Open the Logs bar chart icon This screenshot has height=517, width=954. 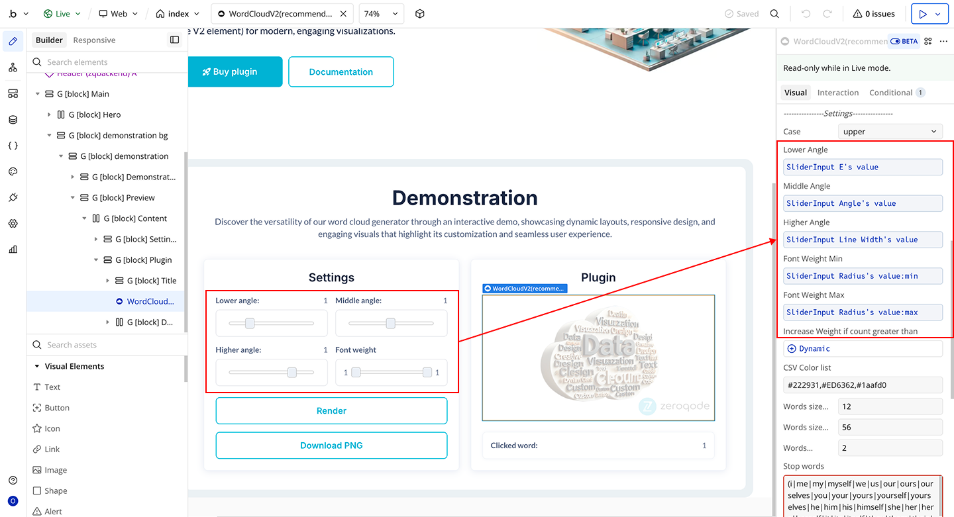click(x=13, y=250)
